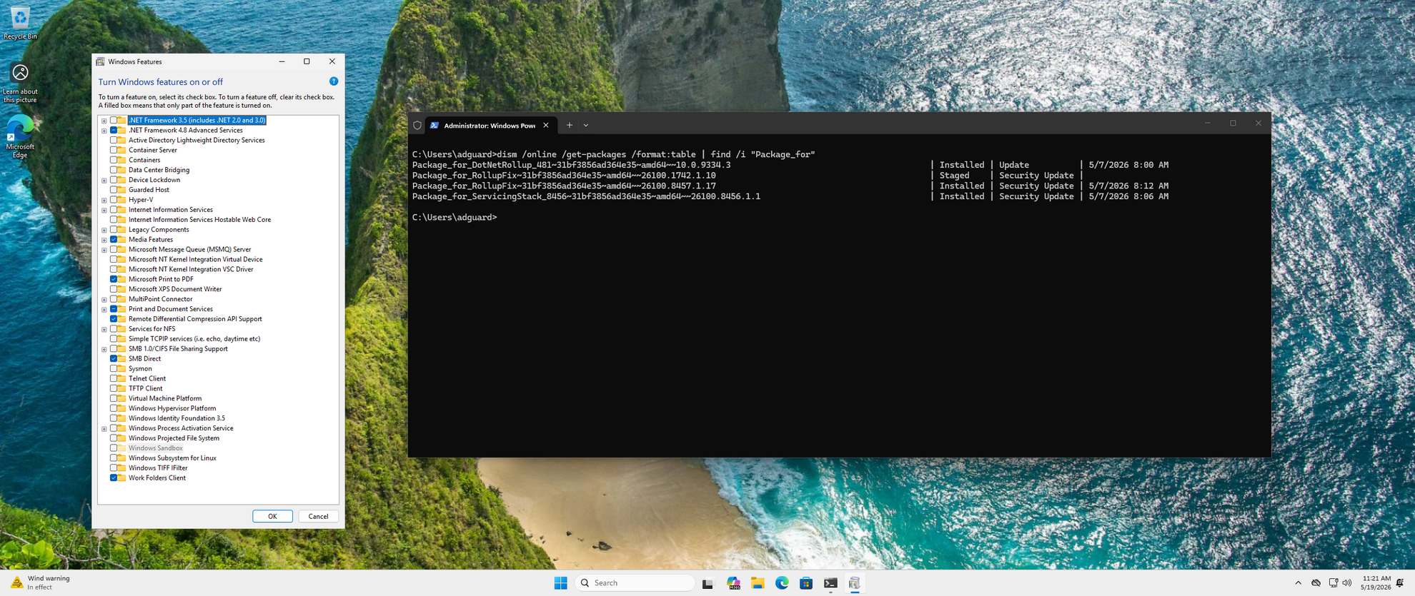Open the terminal new-tab profile dropdown
Viewport: 1415px width, 596px height.
[x=586, y=125]
